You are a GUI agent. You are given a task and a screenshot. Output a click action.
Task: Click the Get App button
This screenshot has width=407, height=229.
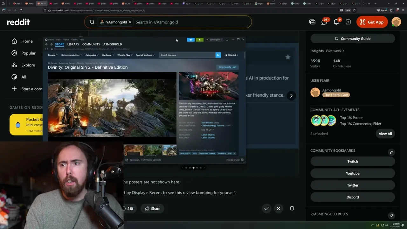(x=372, y=22)
